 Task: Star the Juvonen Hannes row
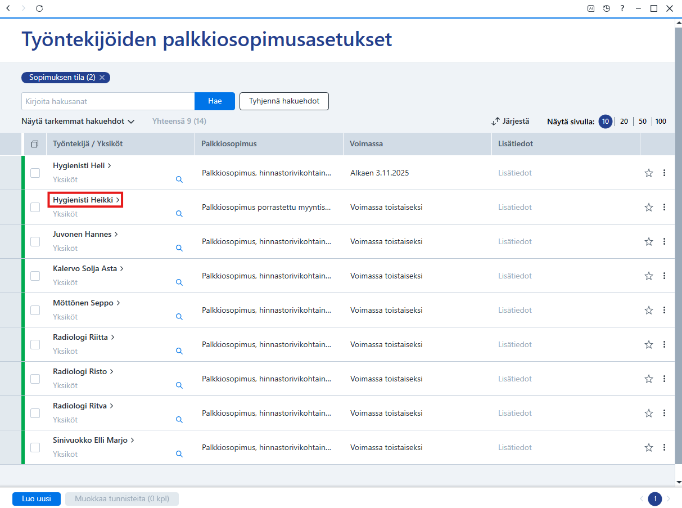(x=649, y=241)
